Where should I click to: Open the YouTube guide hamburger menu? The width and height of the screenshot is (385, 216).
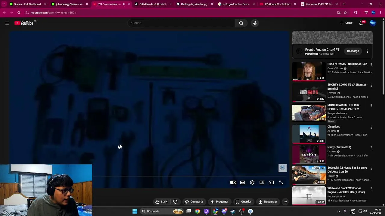(x=7, y=23)
